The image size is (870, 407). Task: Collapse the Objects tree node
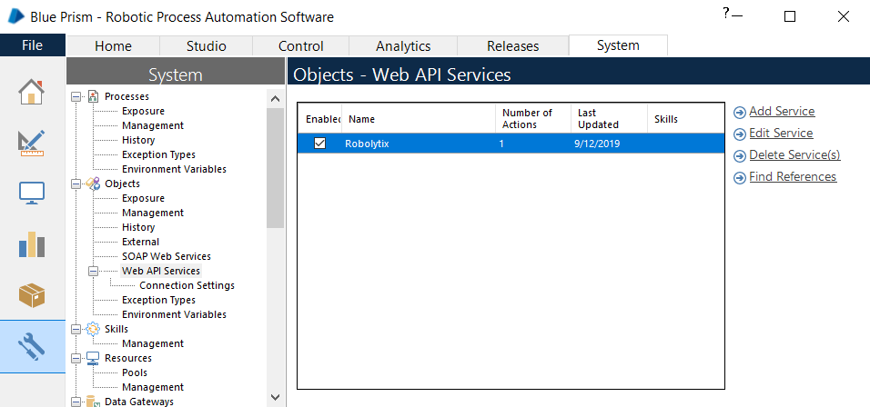click(76, 184)
